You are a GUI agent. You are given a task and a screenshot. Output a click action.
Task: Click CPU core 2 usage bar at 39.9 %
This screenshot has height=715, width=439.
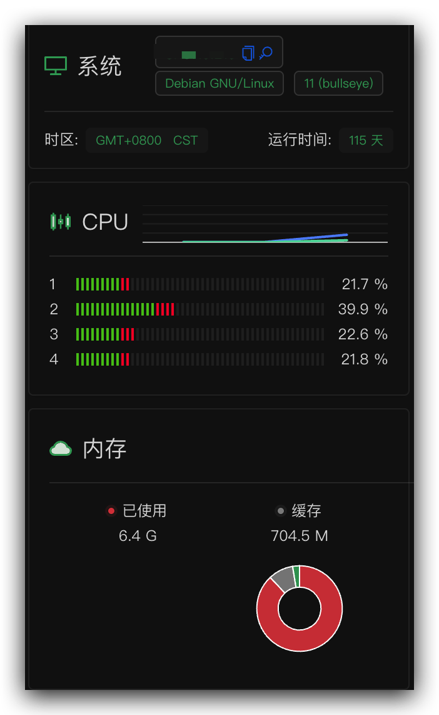200,309
